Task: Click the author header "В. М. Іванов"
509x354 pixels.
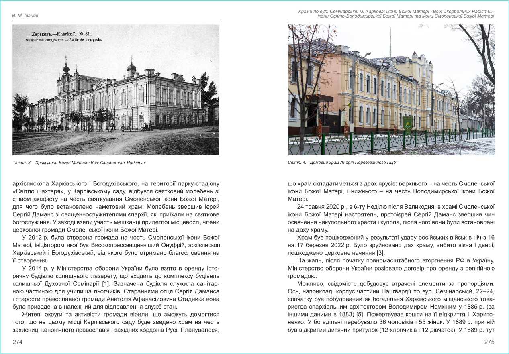Action: 25,16
